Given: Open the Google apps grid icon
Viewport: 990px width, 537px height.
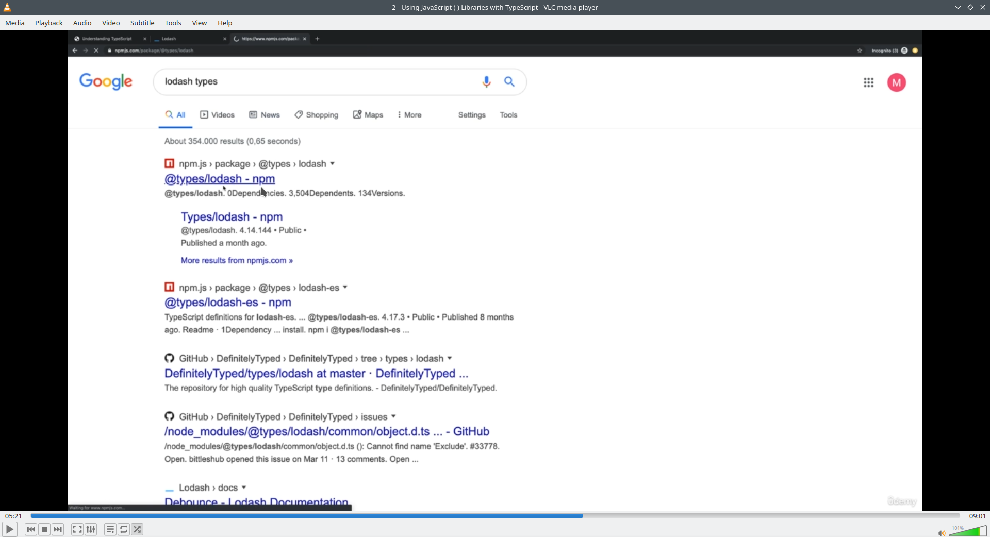Looking at the screenshot, I should coord(869,82).
